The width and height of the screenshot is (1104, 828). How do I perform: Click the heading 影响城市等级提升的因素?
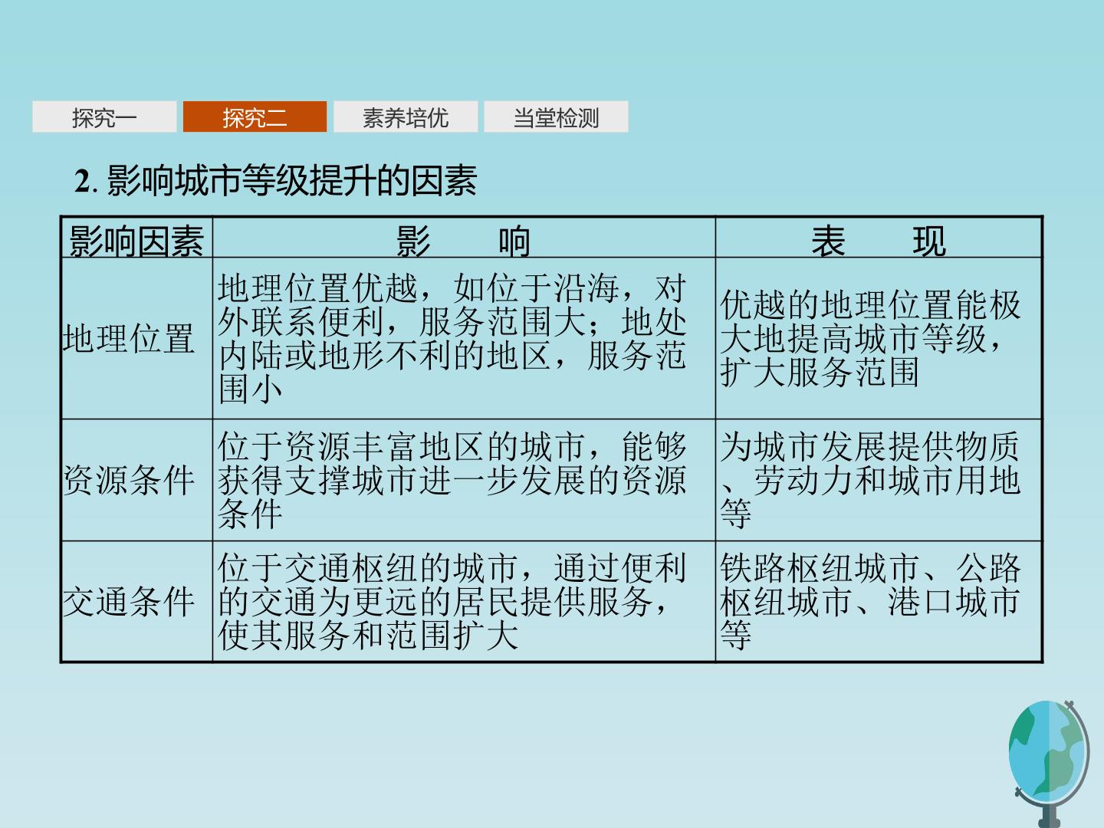point(291,181)
